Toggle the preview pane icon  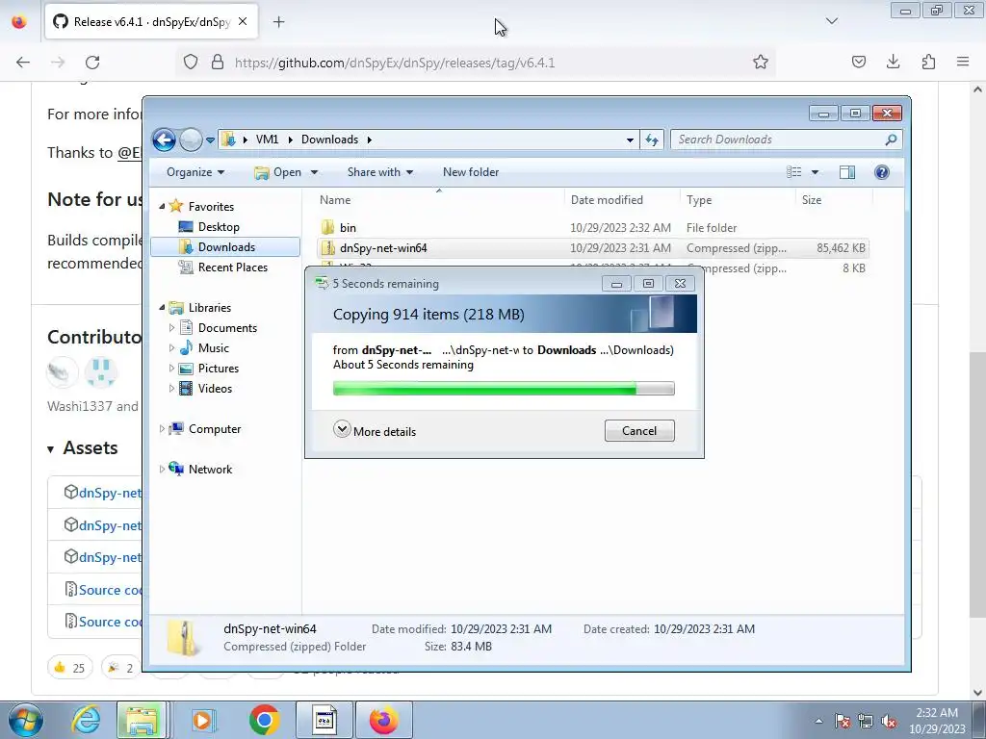[847, 172]
